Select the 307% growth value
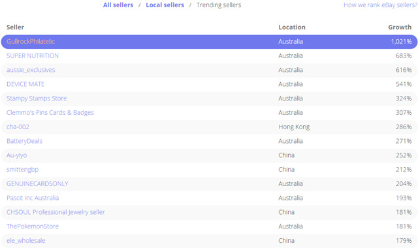 [404, 113]
